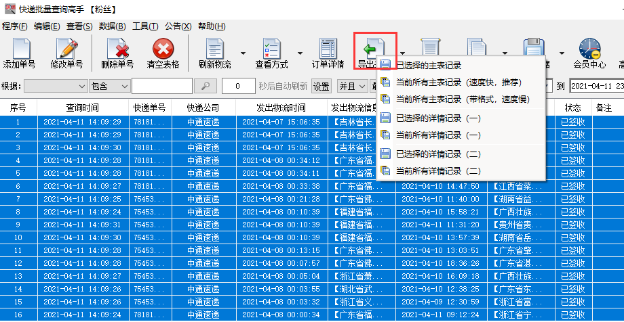The height and width of the screenshot is (322, 624).
Task: Click the filter keyword text box
Action: [162, 86]
